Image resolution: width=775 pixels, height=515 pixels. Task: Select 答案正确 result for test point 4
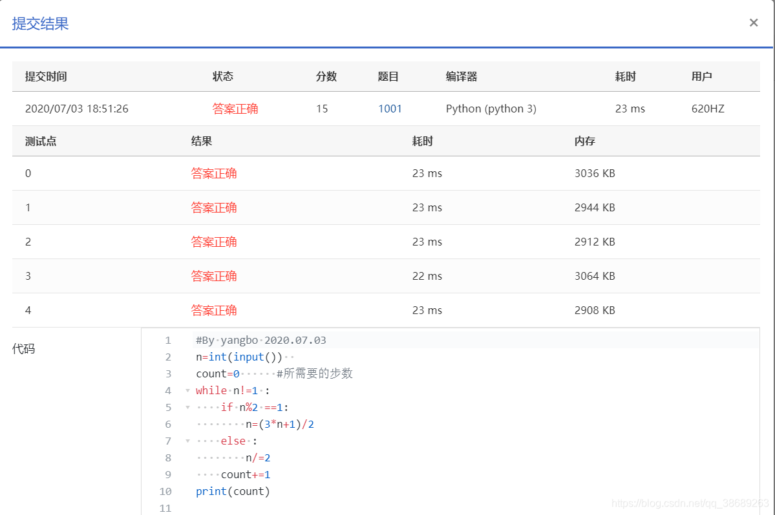pyautogui.click(x=214, y=310)
